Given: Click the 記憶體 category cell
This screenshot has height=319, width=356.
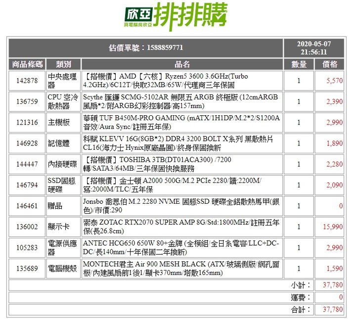Looking at the screenshot, I should point(63,143).
